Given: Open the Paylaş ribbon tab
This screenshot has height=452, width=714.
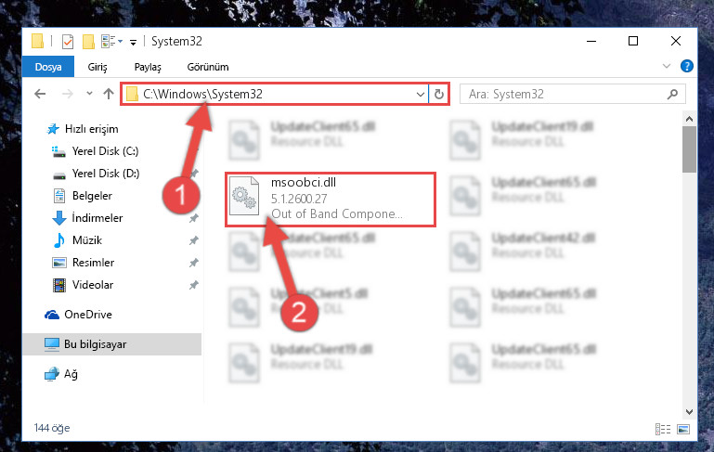Looking at the screenshot, I should (148, 67).
